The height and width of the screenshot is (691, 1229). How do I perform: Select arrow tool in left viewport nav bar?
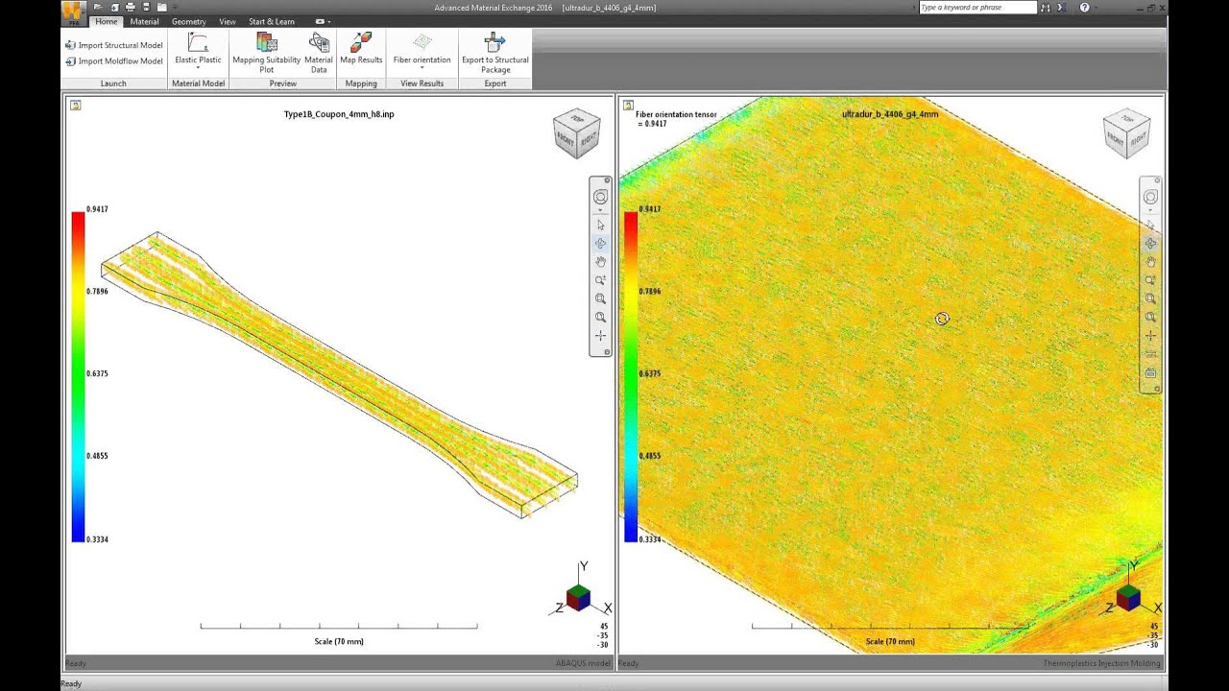click(x=600, y=226)
